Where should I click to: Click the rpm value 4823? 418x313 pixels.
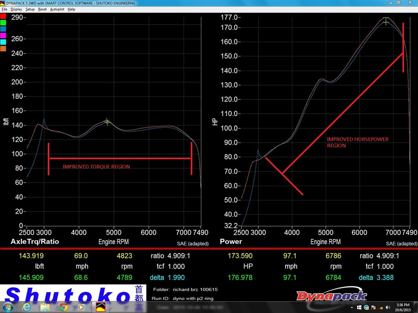click(x=124, y=256)
